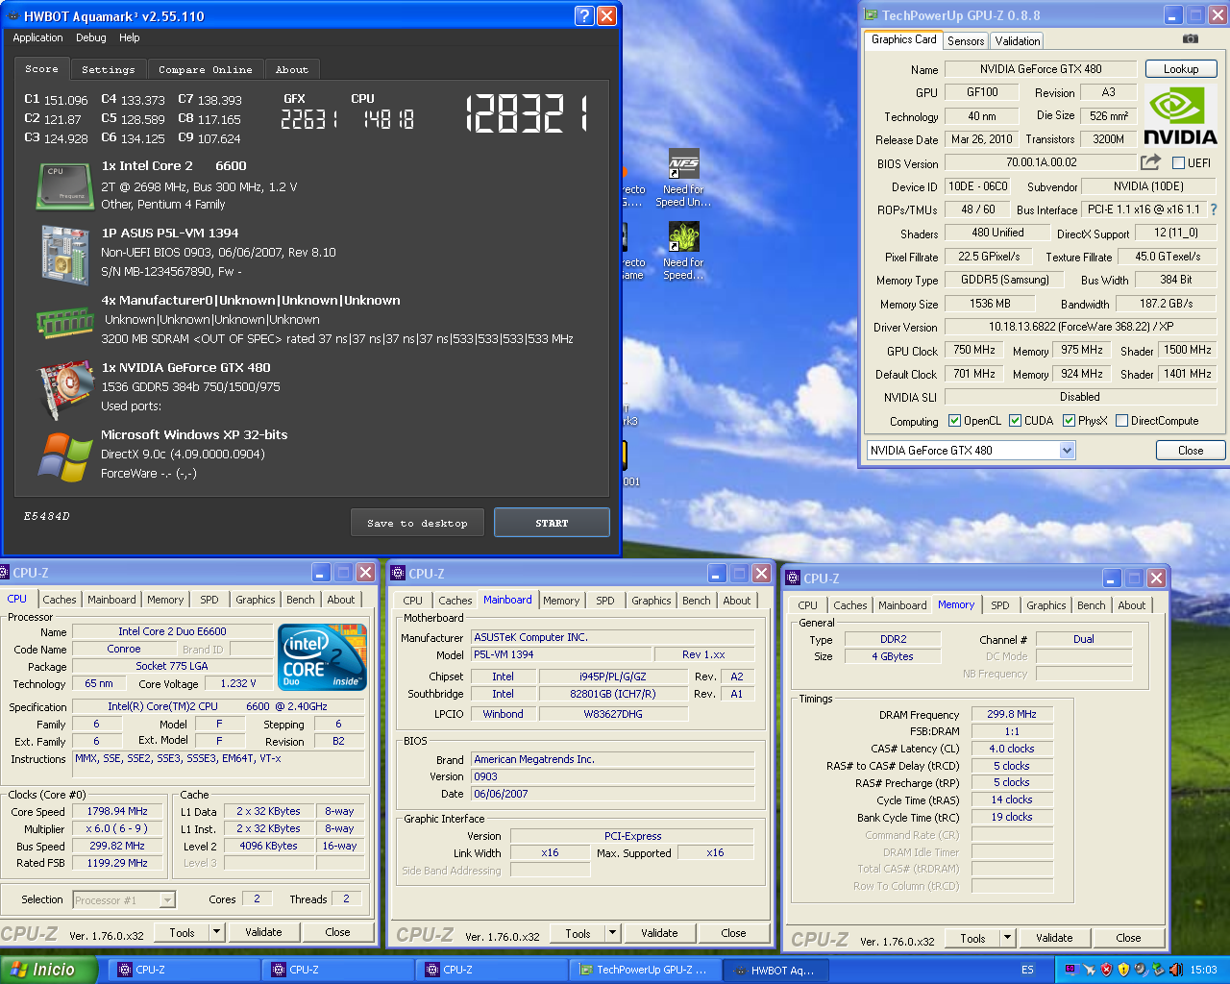Click the motherboard icon next to ASUS P5L-VM
Image resolution: width=1230 pixels, height=984 pixels.
64,255
